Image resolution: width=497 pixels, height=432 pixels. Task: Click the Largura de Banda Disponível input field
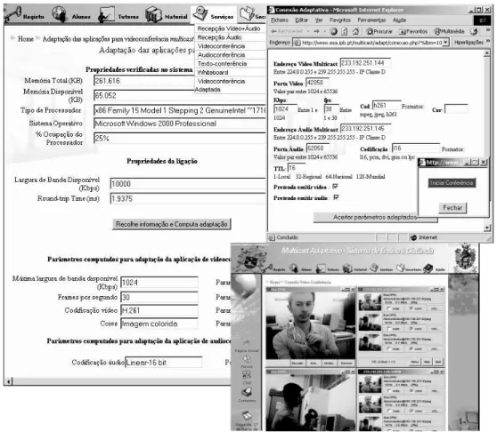click(188, 184)
